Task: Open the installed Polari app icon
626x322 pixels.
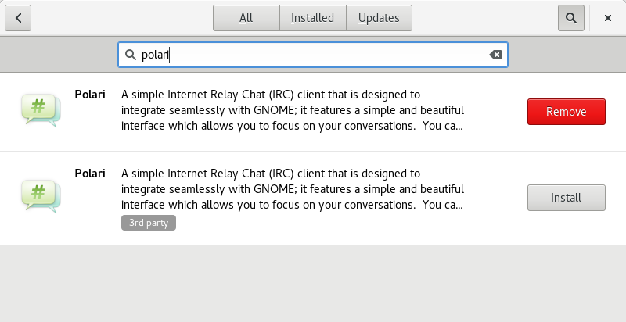Action: pos(41,110)
